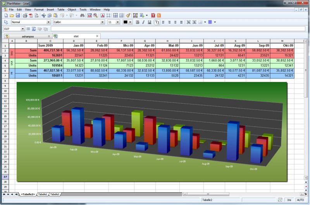Open the Calibri font dropdown

click(x=102, y=22)
